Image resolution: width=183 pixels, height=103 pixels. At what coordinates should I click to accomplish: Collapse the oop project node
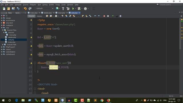[2, 28]
